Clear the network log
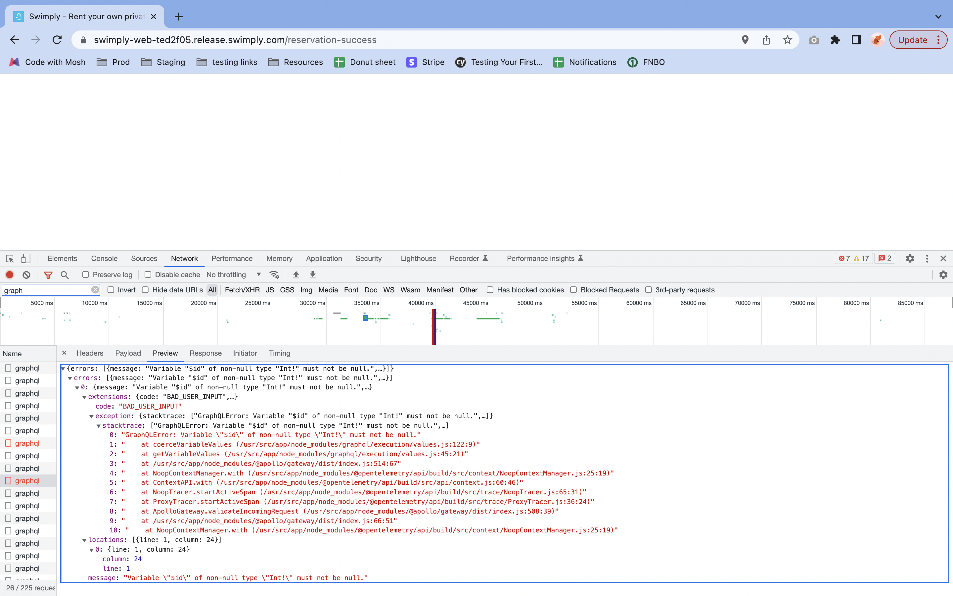953x596 pixels. coord(26,275)
